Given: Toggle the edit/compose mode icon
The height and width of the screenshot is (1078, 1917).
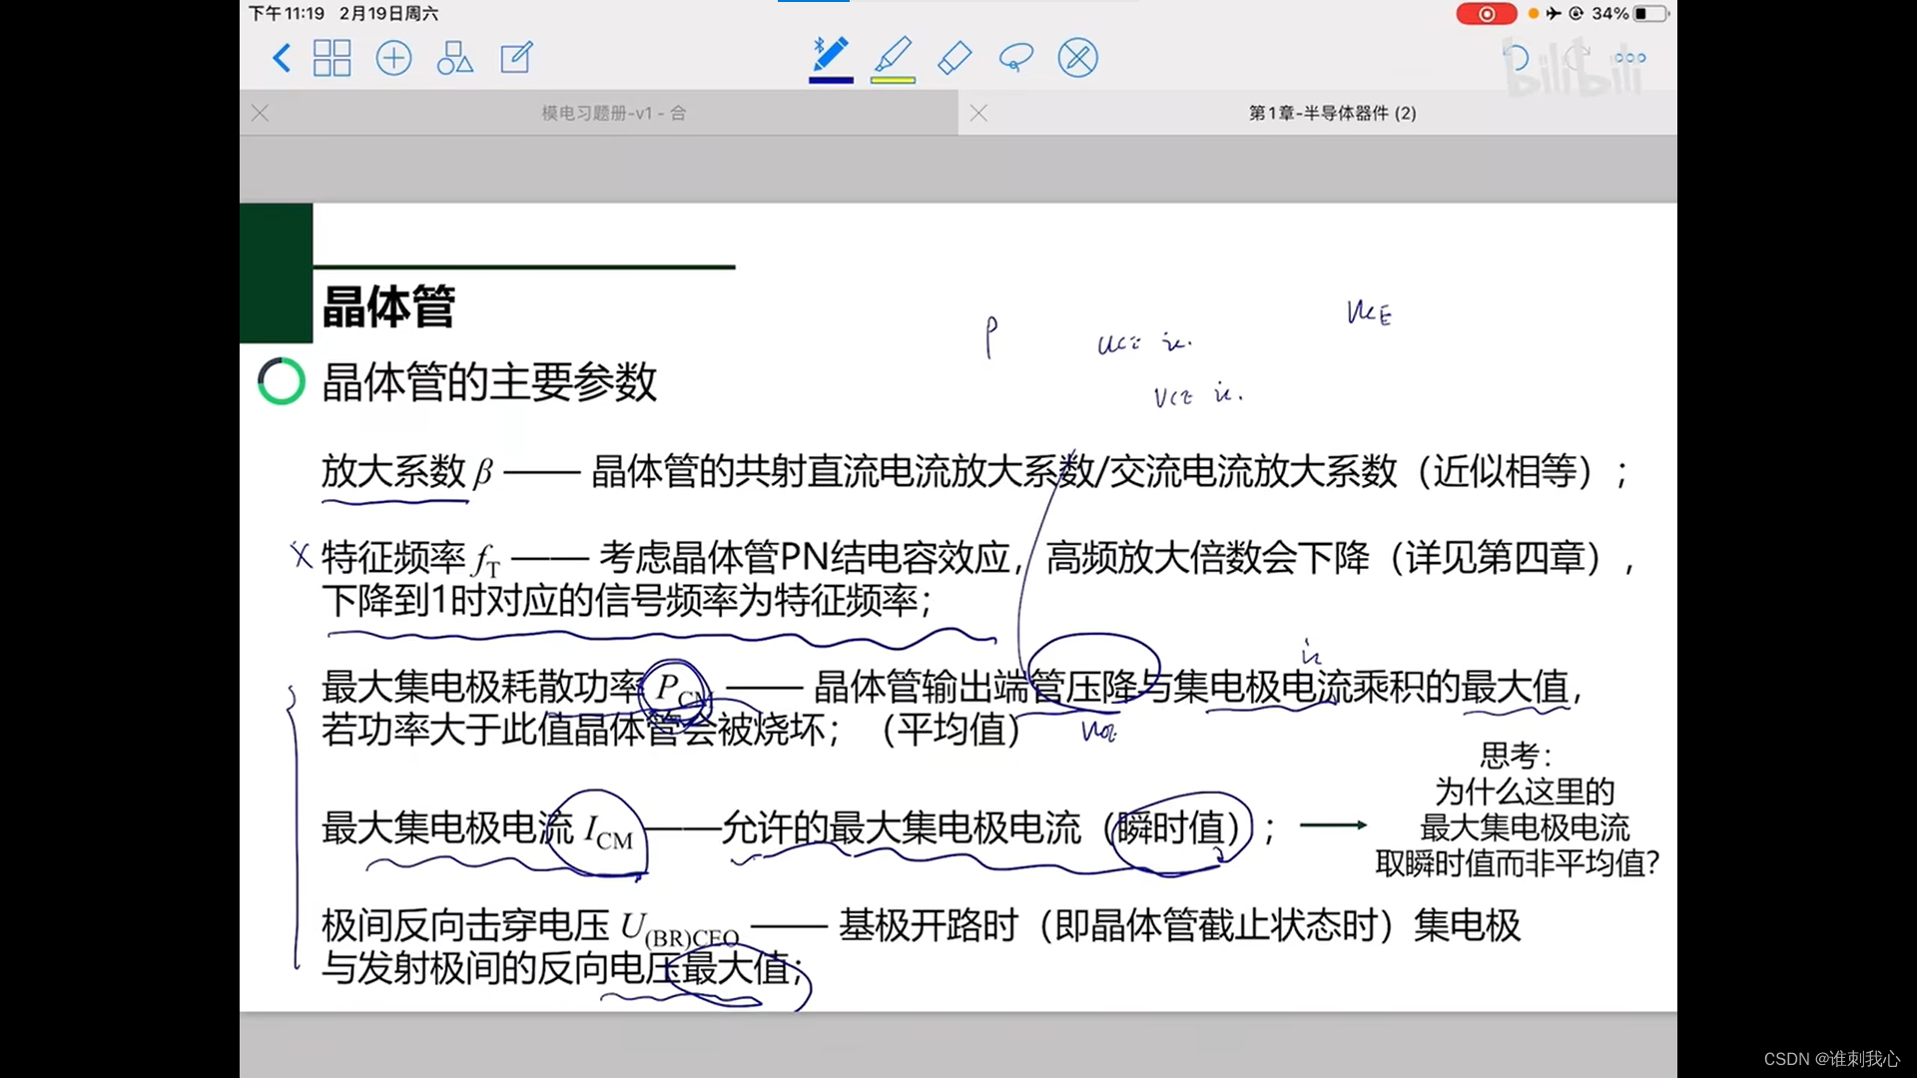Looking at the screenshot, I should pyautogui.click(x=516, y=58).
